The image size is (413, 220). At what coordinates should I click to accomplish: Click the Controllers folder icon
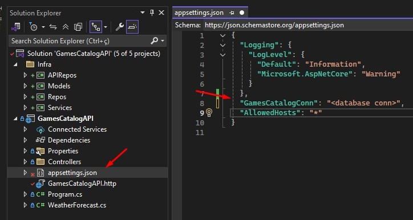[41, 161]
